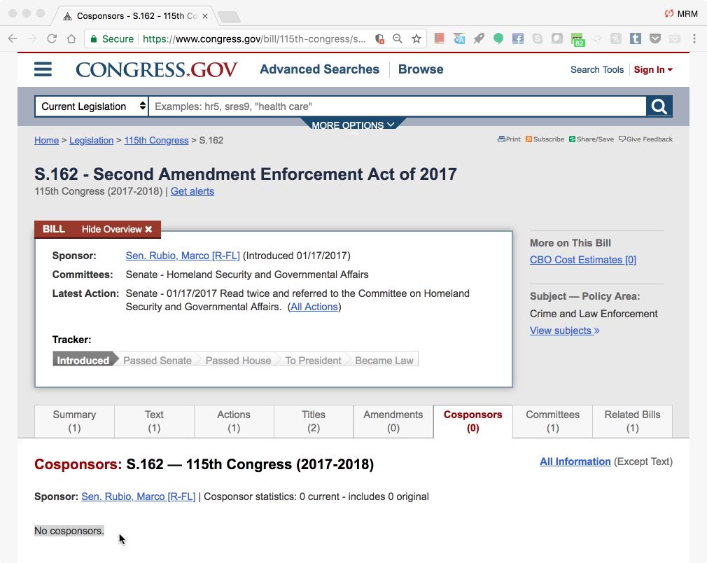Follow the 115th Congress breadcrumb
Viewport: 707px width, 563px height.
click(x=157, y=140)
